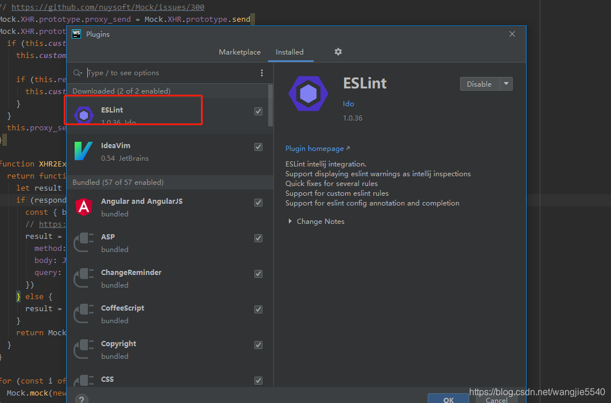This screenshot has width=611, height=403.
Task: Select the Angular and AngularJS row
Action: coord(168,207)
